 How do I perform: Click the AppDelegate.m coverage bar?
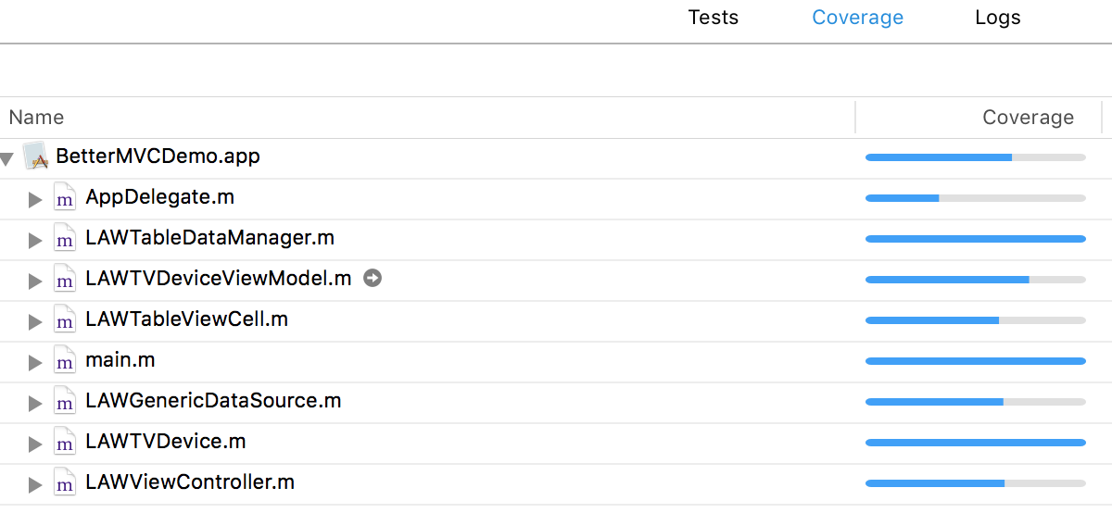coord(975,198)
